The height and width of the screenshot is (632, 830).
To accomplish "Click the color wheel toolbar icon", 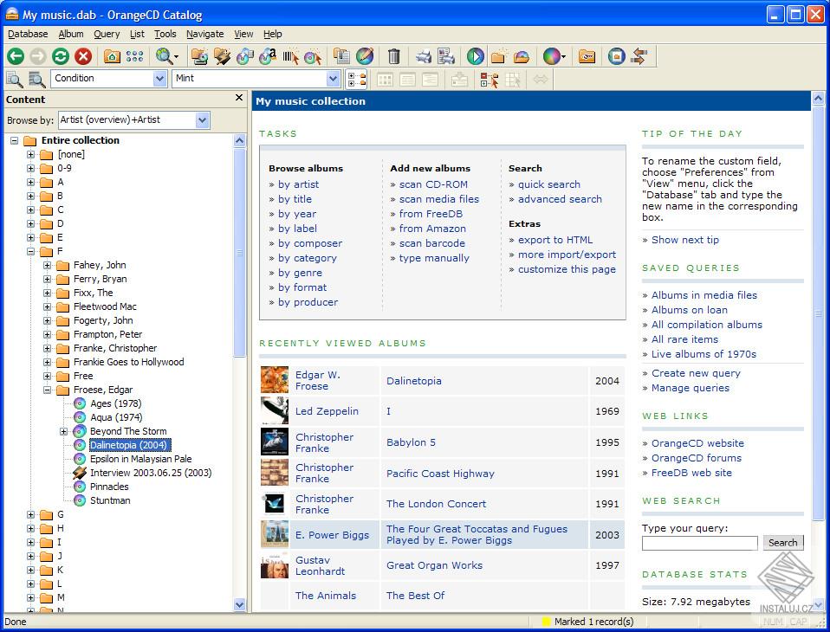I will click(x=551, y=56).
